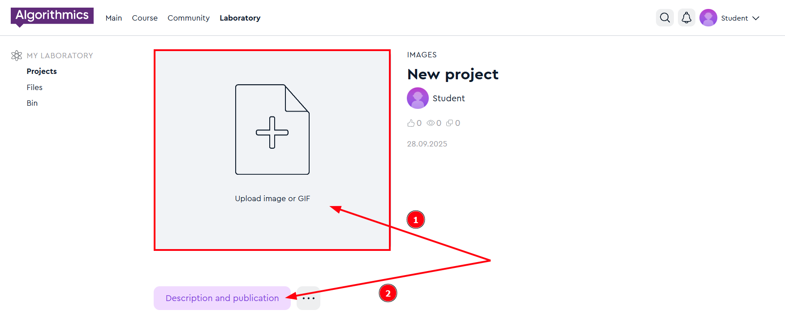Open the Course menu item
Viewport: 785px width, 323px height.
pyautogui.click(x=145, y=18)
